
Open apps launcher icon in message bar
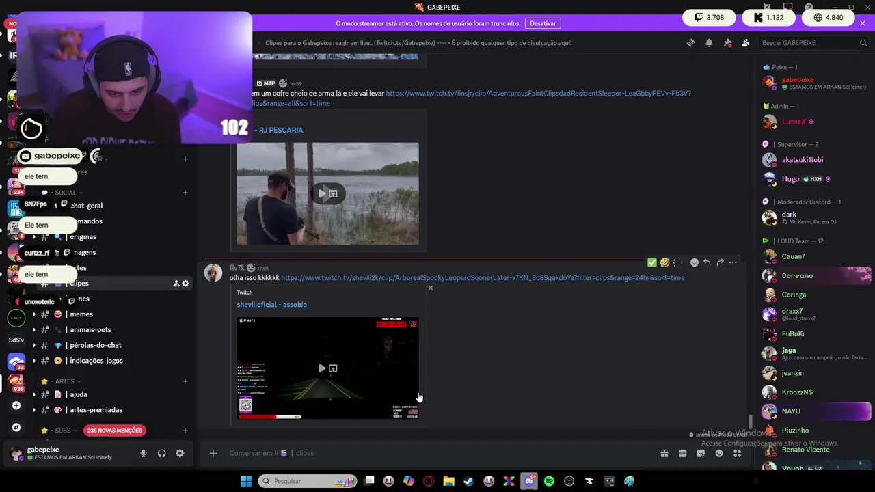click(737, 453)
